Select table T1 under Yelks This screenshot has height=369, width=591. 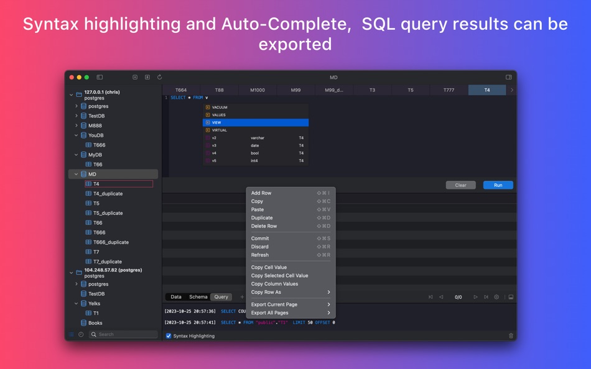[x=96, y=313]
